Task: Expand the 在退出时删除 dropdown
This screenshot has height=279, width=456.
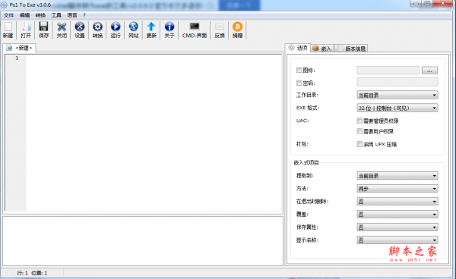Action: (397, 201)
